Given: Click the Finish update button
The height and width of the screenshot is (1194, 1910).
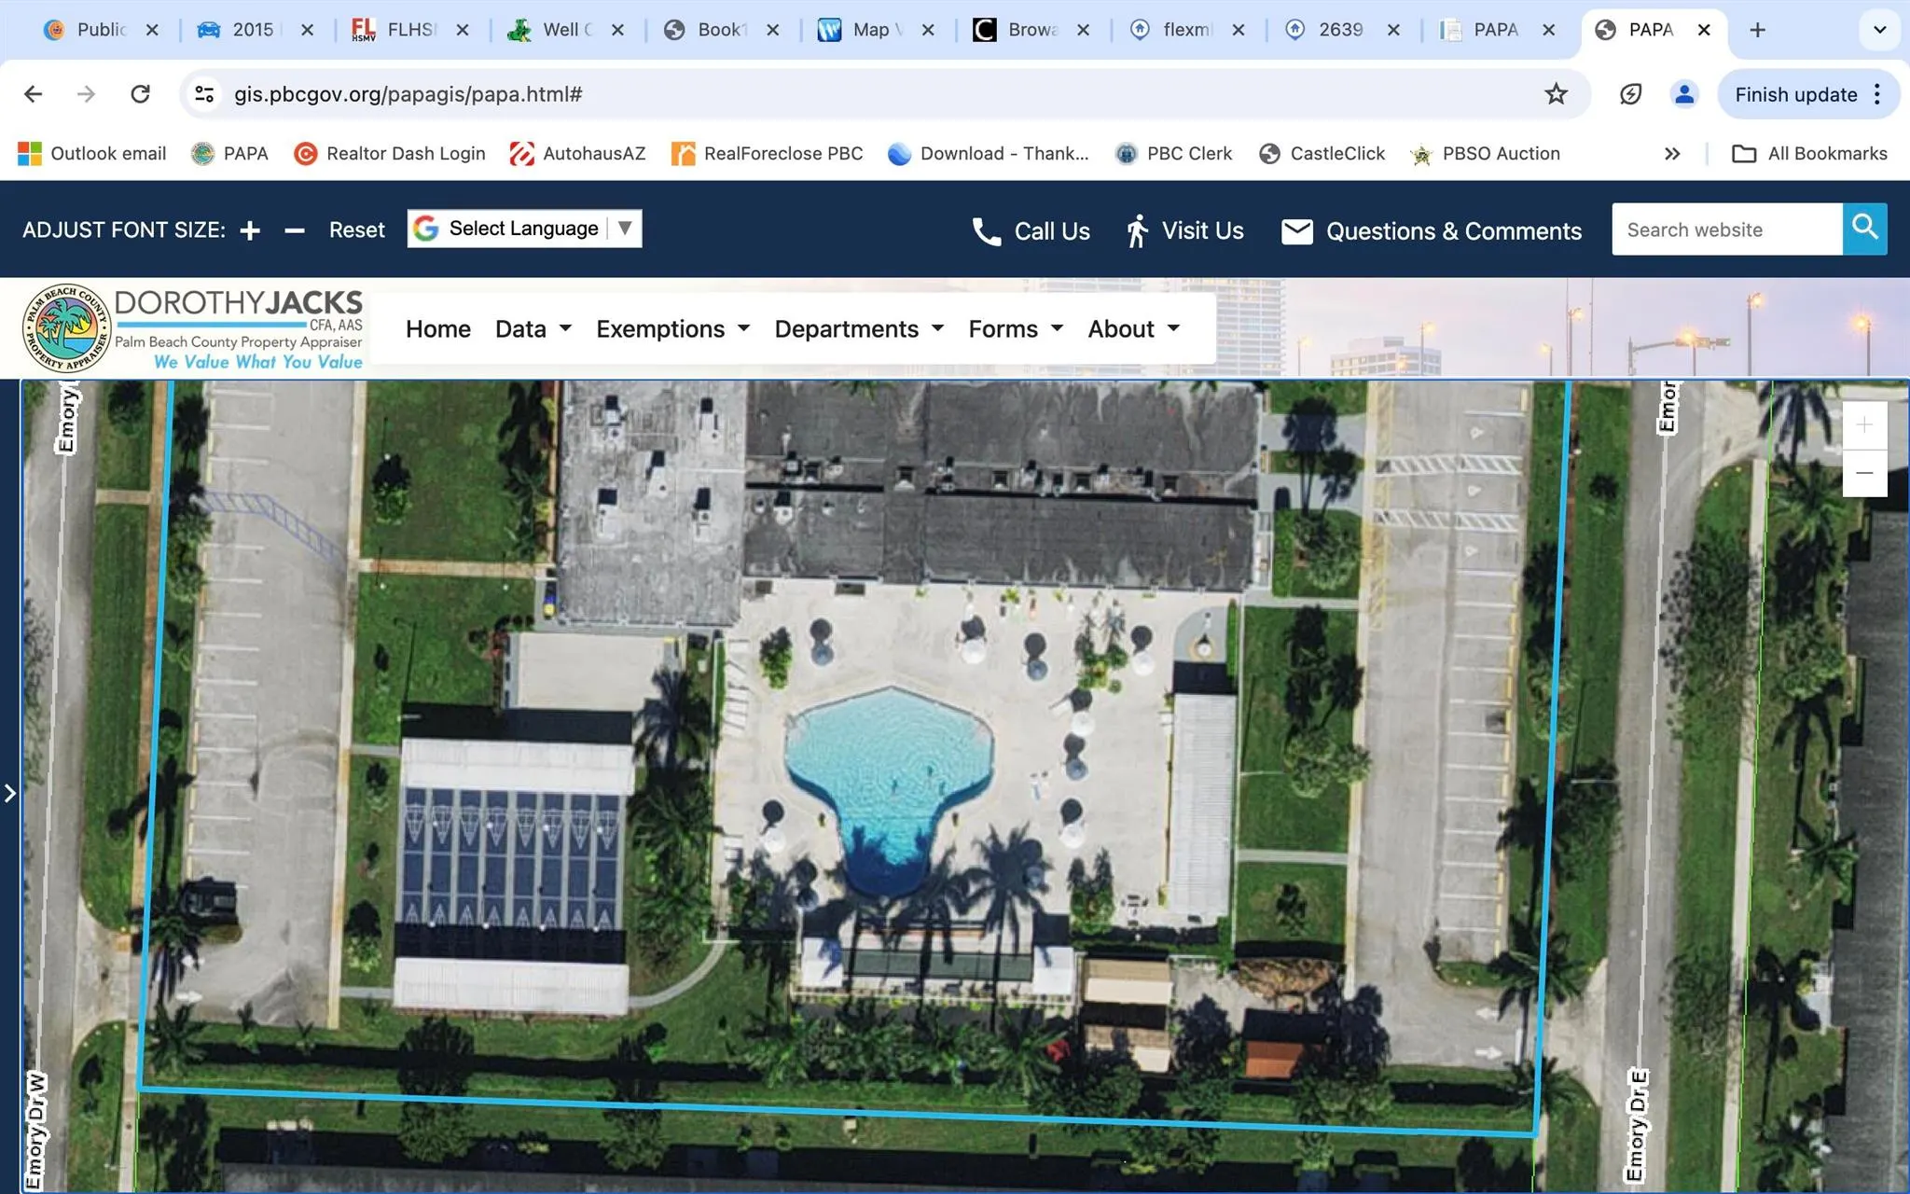Looking at the screenshot, I should pyautogui.click(x=1795, y=94).
